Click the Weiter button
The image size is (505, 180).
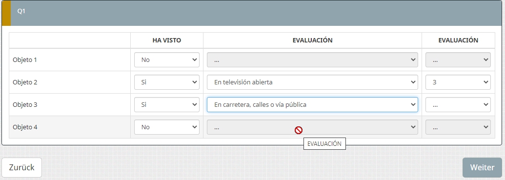[482, 167]
